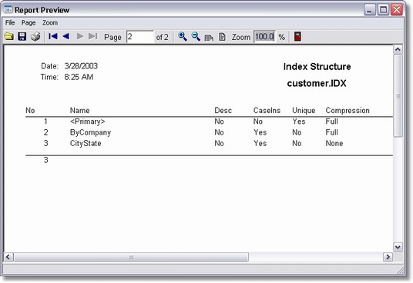This screenshot has width=413, height=283.
Task: Click the horizontal scrollbar left arrow
Action: [x=8, y=257]
